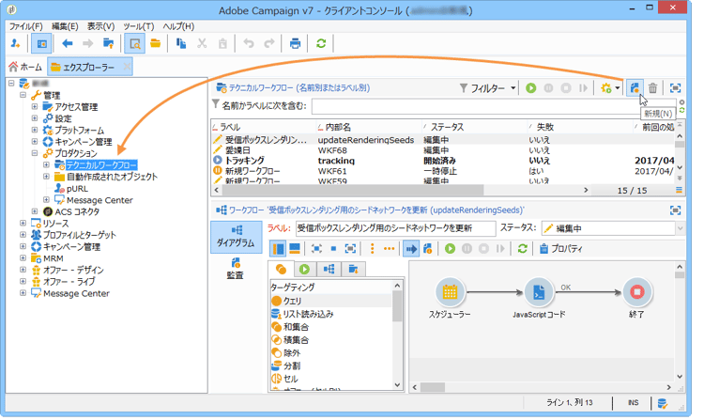Select the JavaScript コード activity node
Viewport: 704px width, 420px height.
pyautogui.click(x=539, y=292)
